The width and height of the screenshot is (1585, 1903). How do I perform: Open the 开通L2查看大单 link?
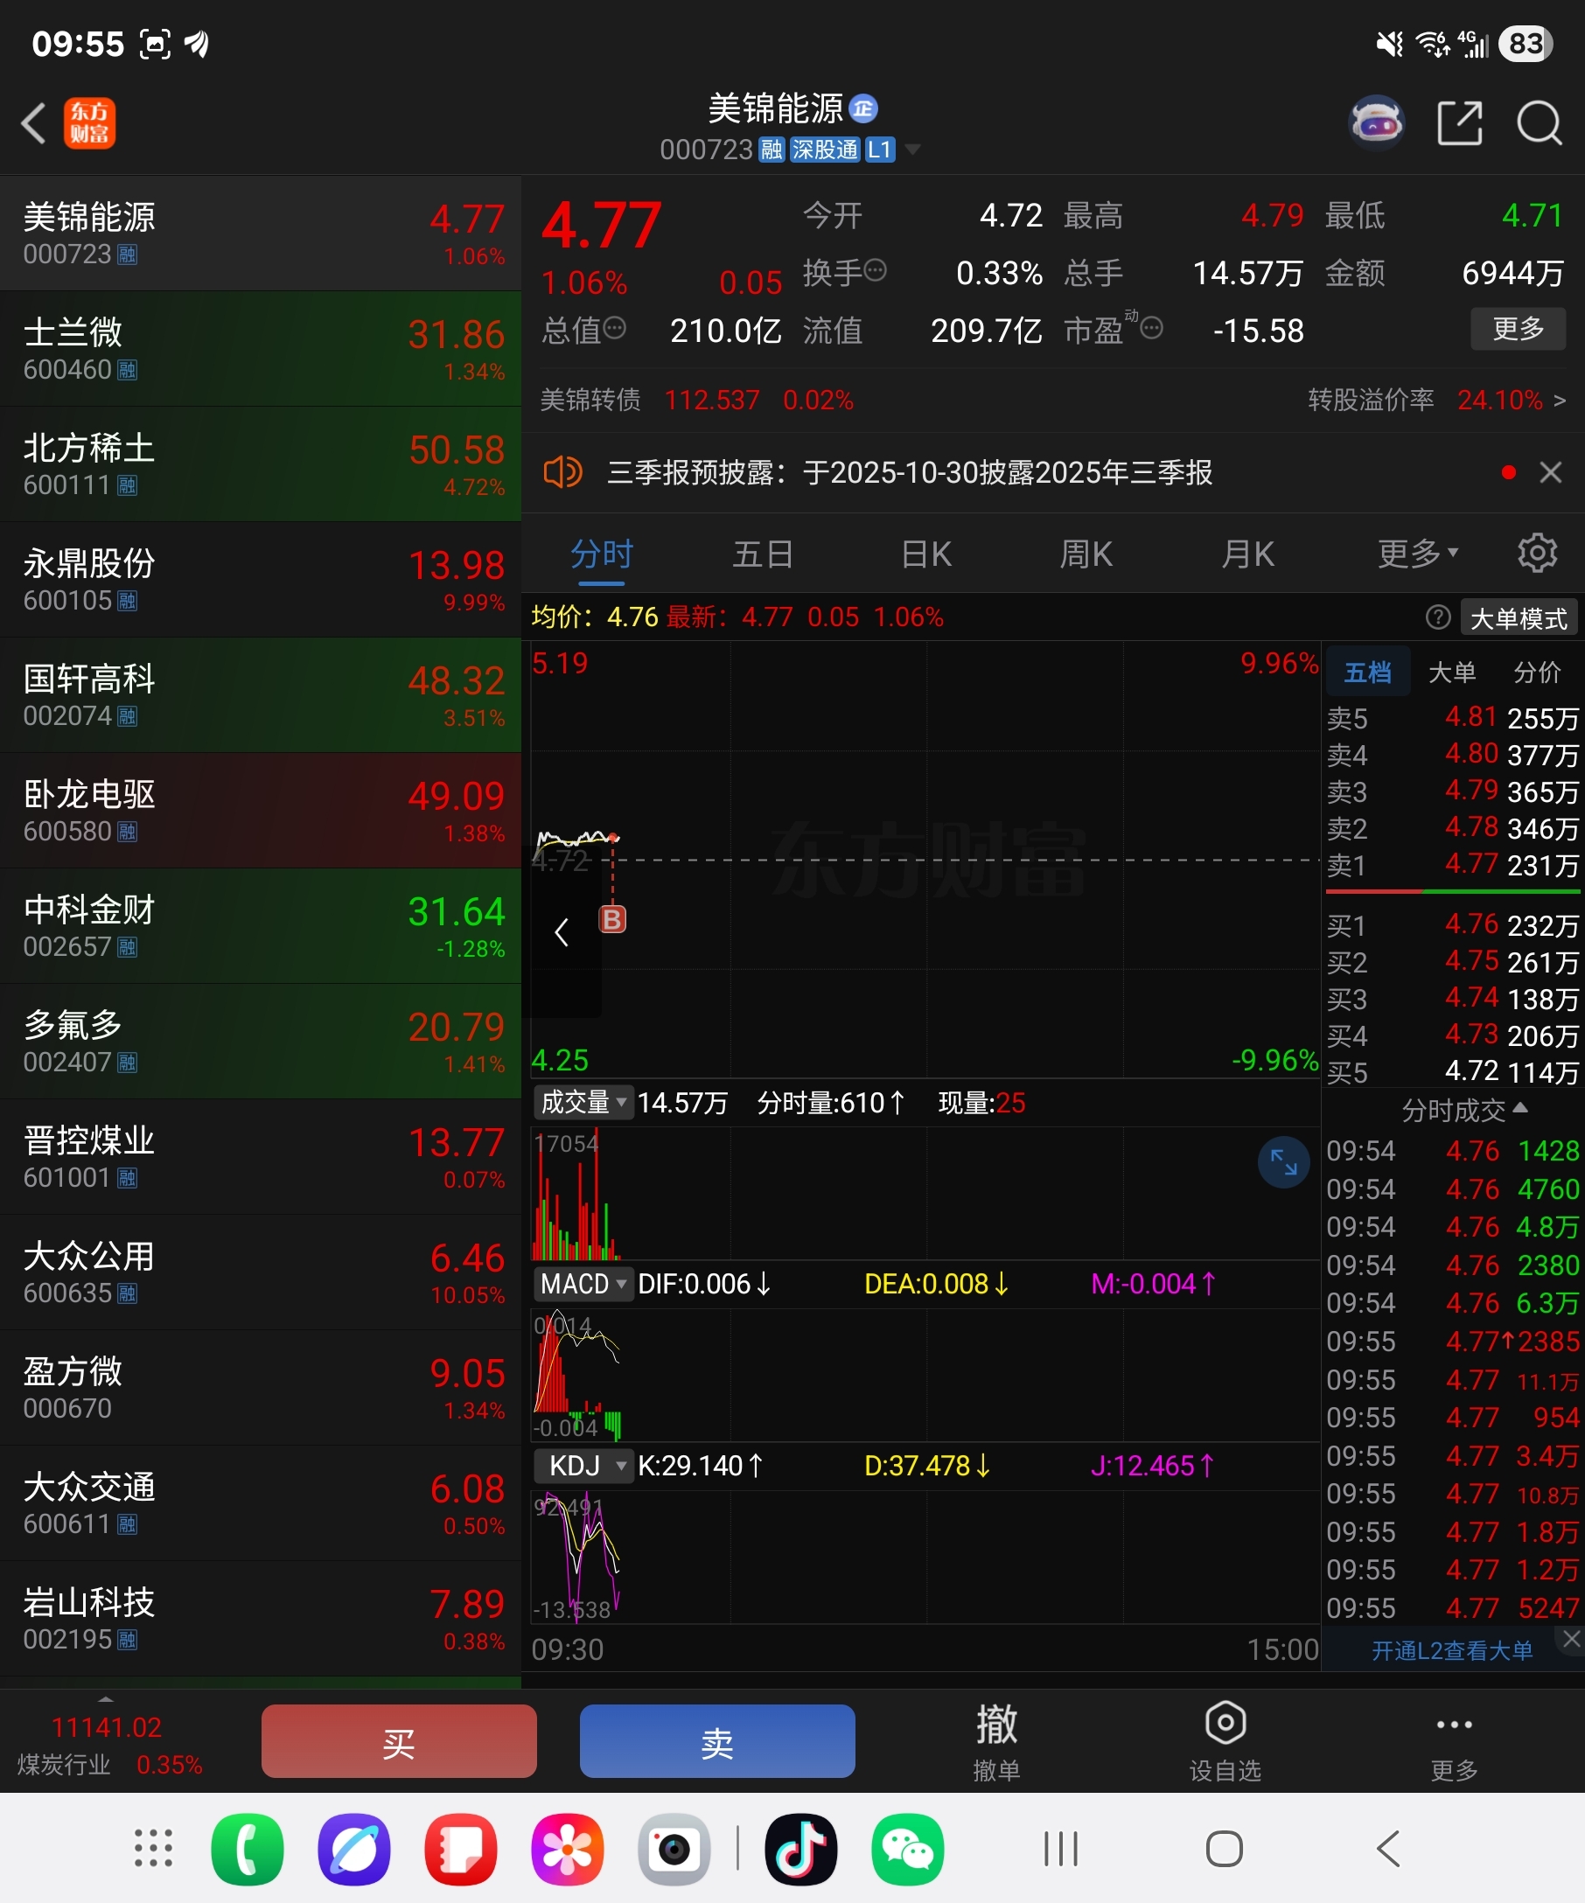coord(1452,1651)
